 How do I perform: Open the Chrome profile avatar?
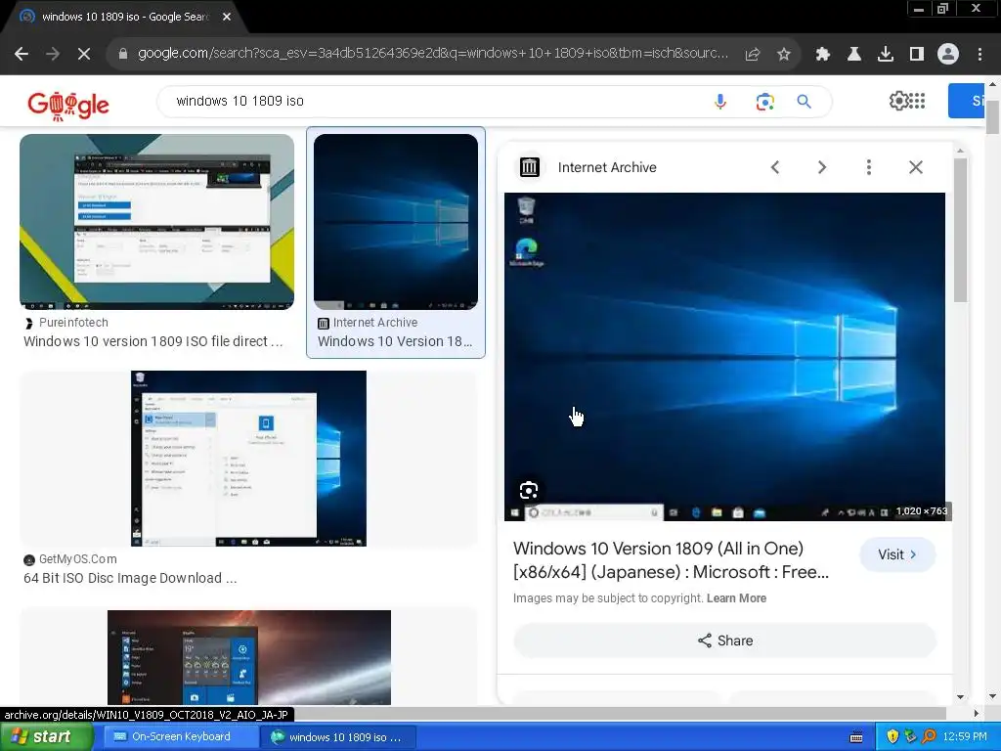(948, 55)
